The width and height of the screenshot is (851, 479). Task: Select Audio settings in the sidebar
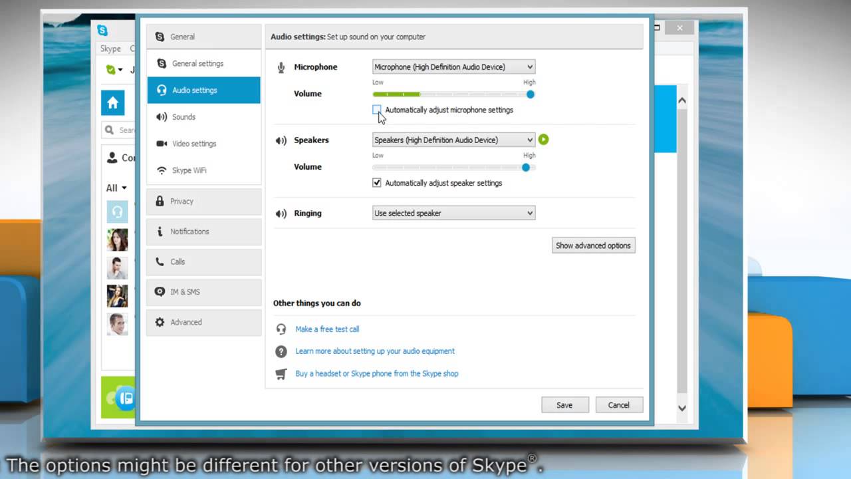point(203,90)
